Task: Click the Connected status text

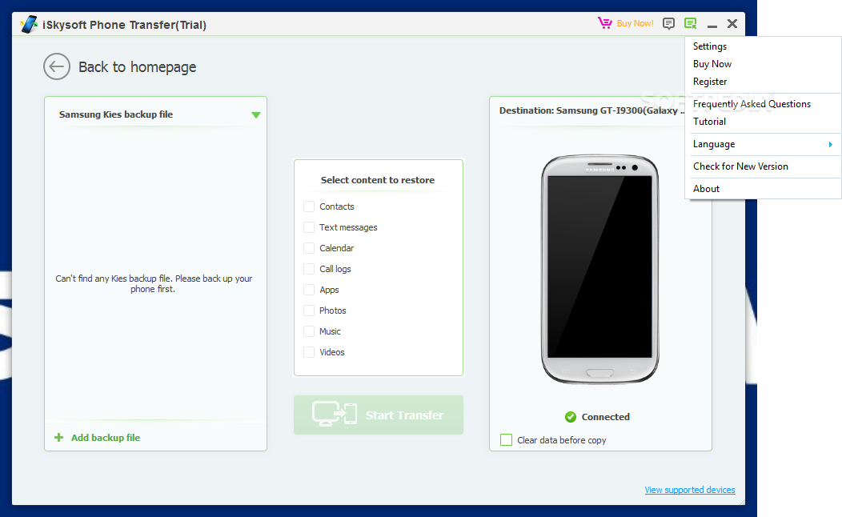Action: (605, 417)
